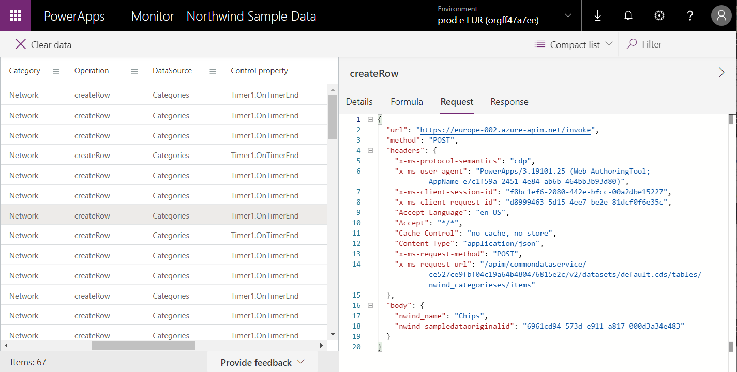Open the PowerApps app launcher waffle
Screen dimensions: 737x372
click(x=16, y=16)
